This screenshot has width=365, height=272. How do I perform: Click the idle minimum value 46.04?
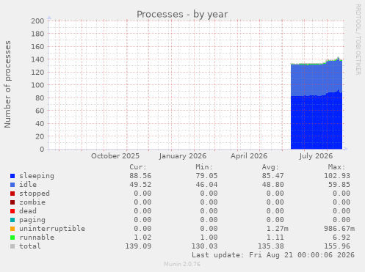[x=206, y=185]
